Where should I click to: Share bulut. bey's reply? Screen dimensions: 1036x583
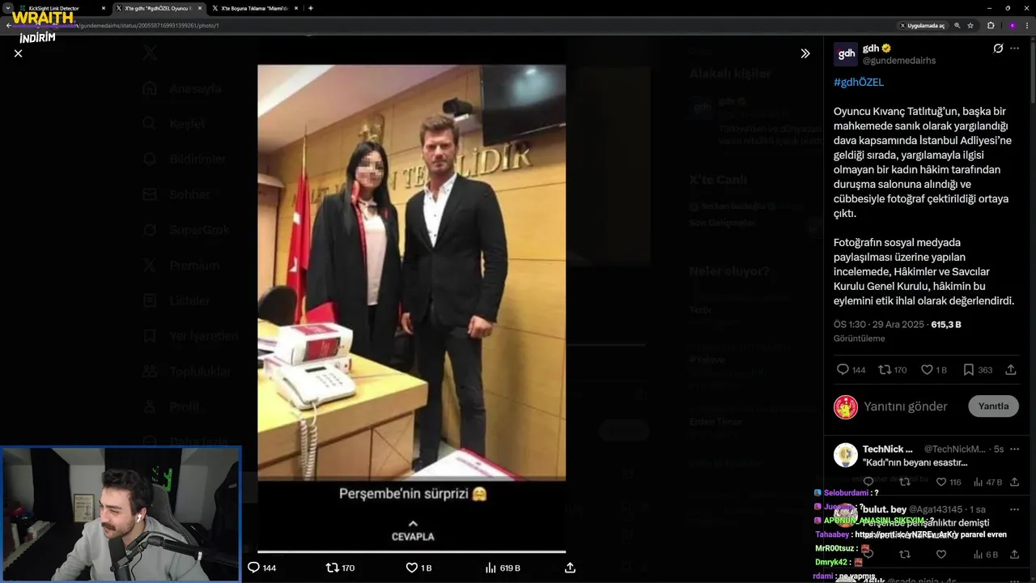point(1015,555)
